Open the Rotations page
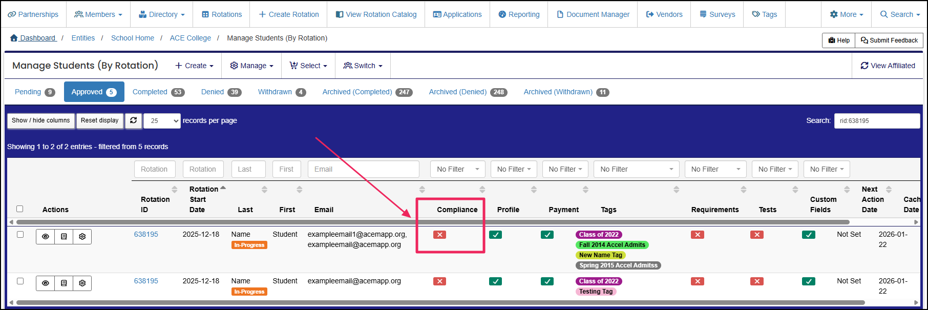Viewport: 928px width, 310px height. click(x=222, y=14)
